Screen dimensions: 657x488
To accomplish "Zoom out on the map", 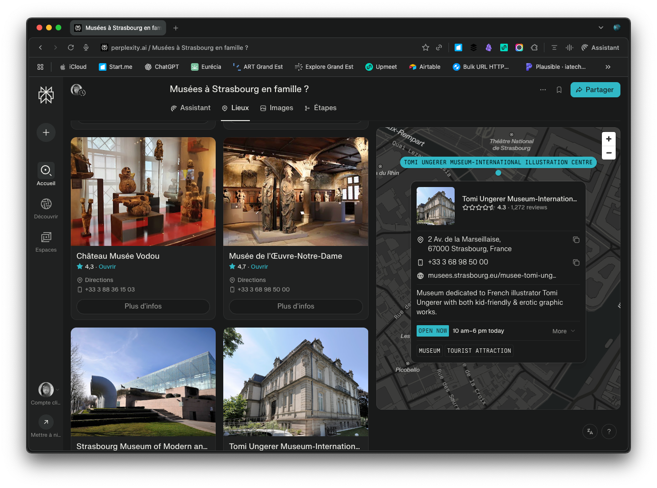I will click(x=609, y=153).
